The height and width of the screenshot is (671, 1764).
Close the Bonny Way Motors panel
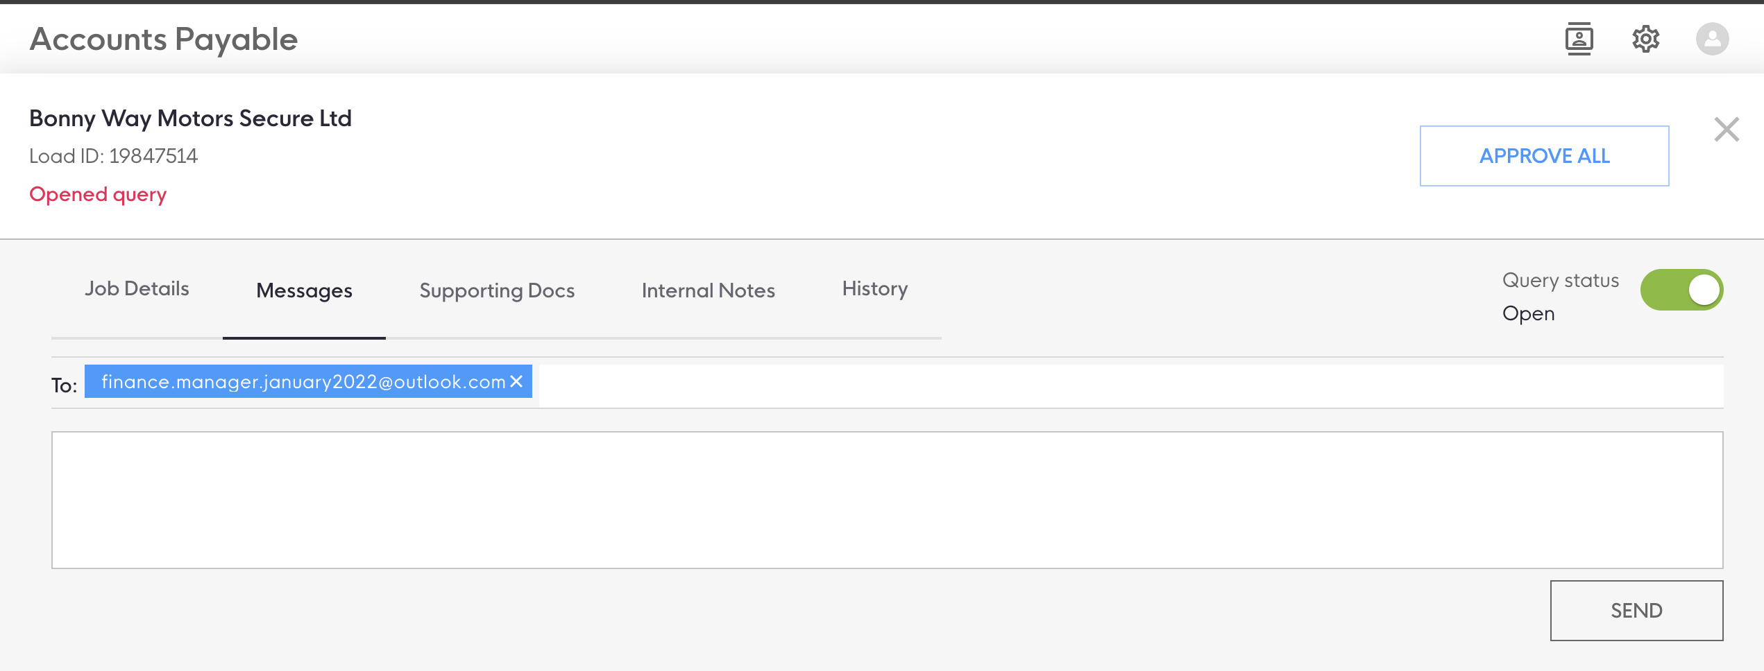point(1726,130)
